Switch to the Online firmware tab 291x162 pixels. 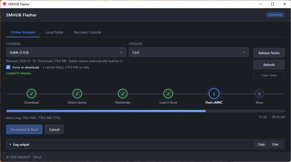pyautogui.click(x=23, y=32)
